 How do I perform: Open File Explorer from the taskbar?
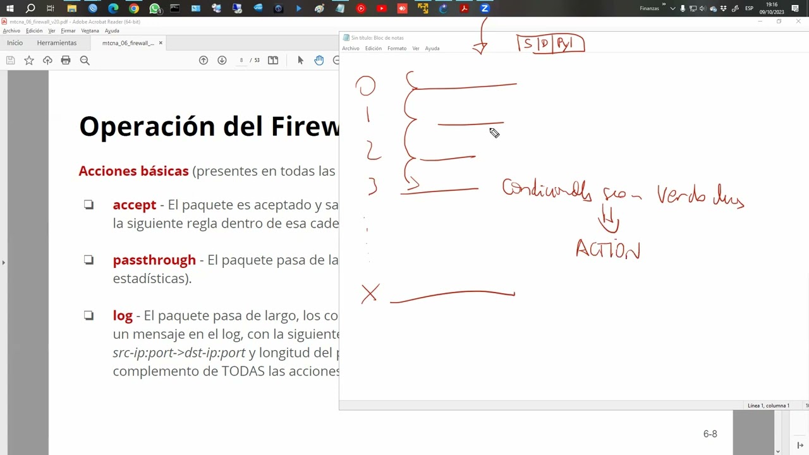[71, 8]
